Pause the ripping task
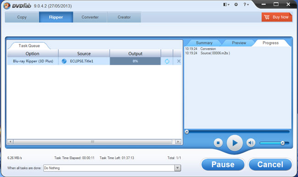Screen dimensions: 298x177 coord(223,165)
